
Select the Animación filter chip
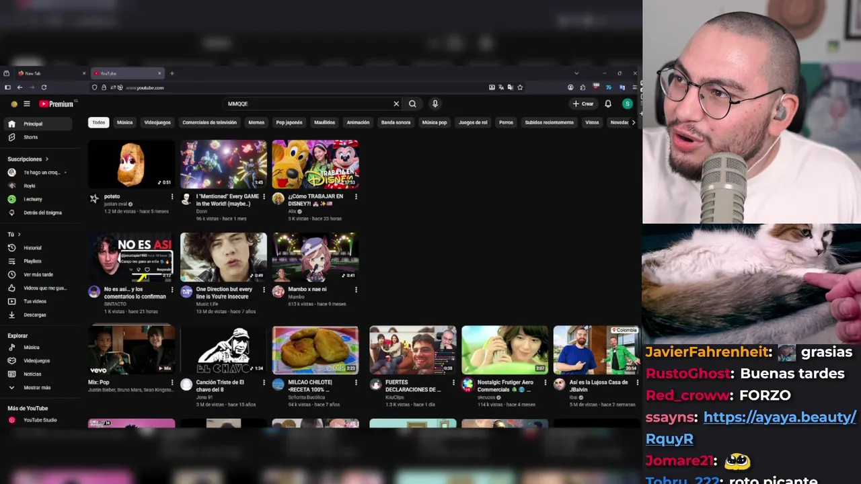tap(358, 122)
